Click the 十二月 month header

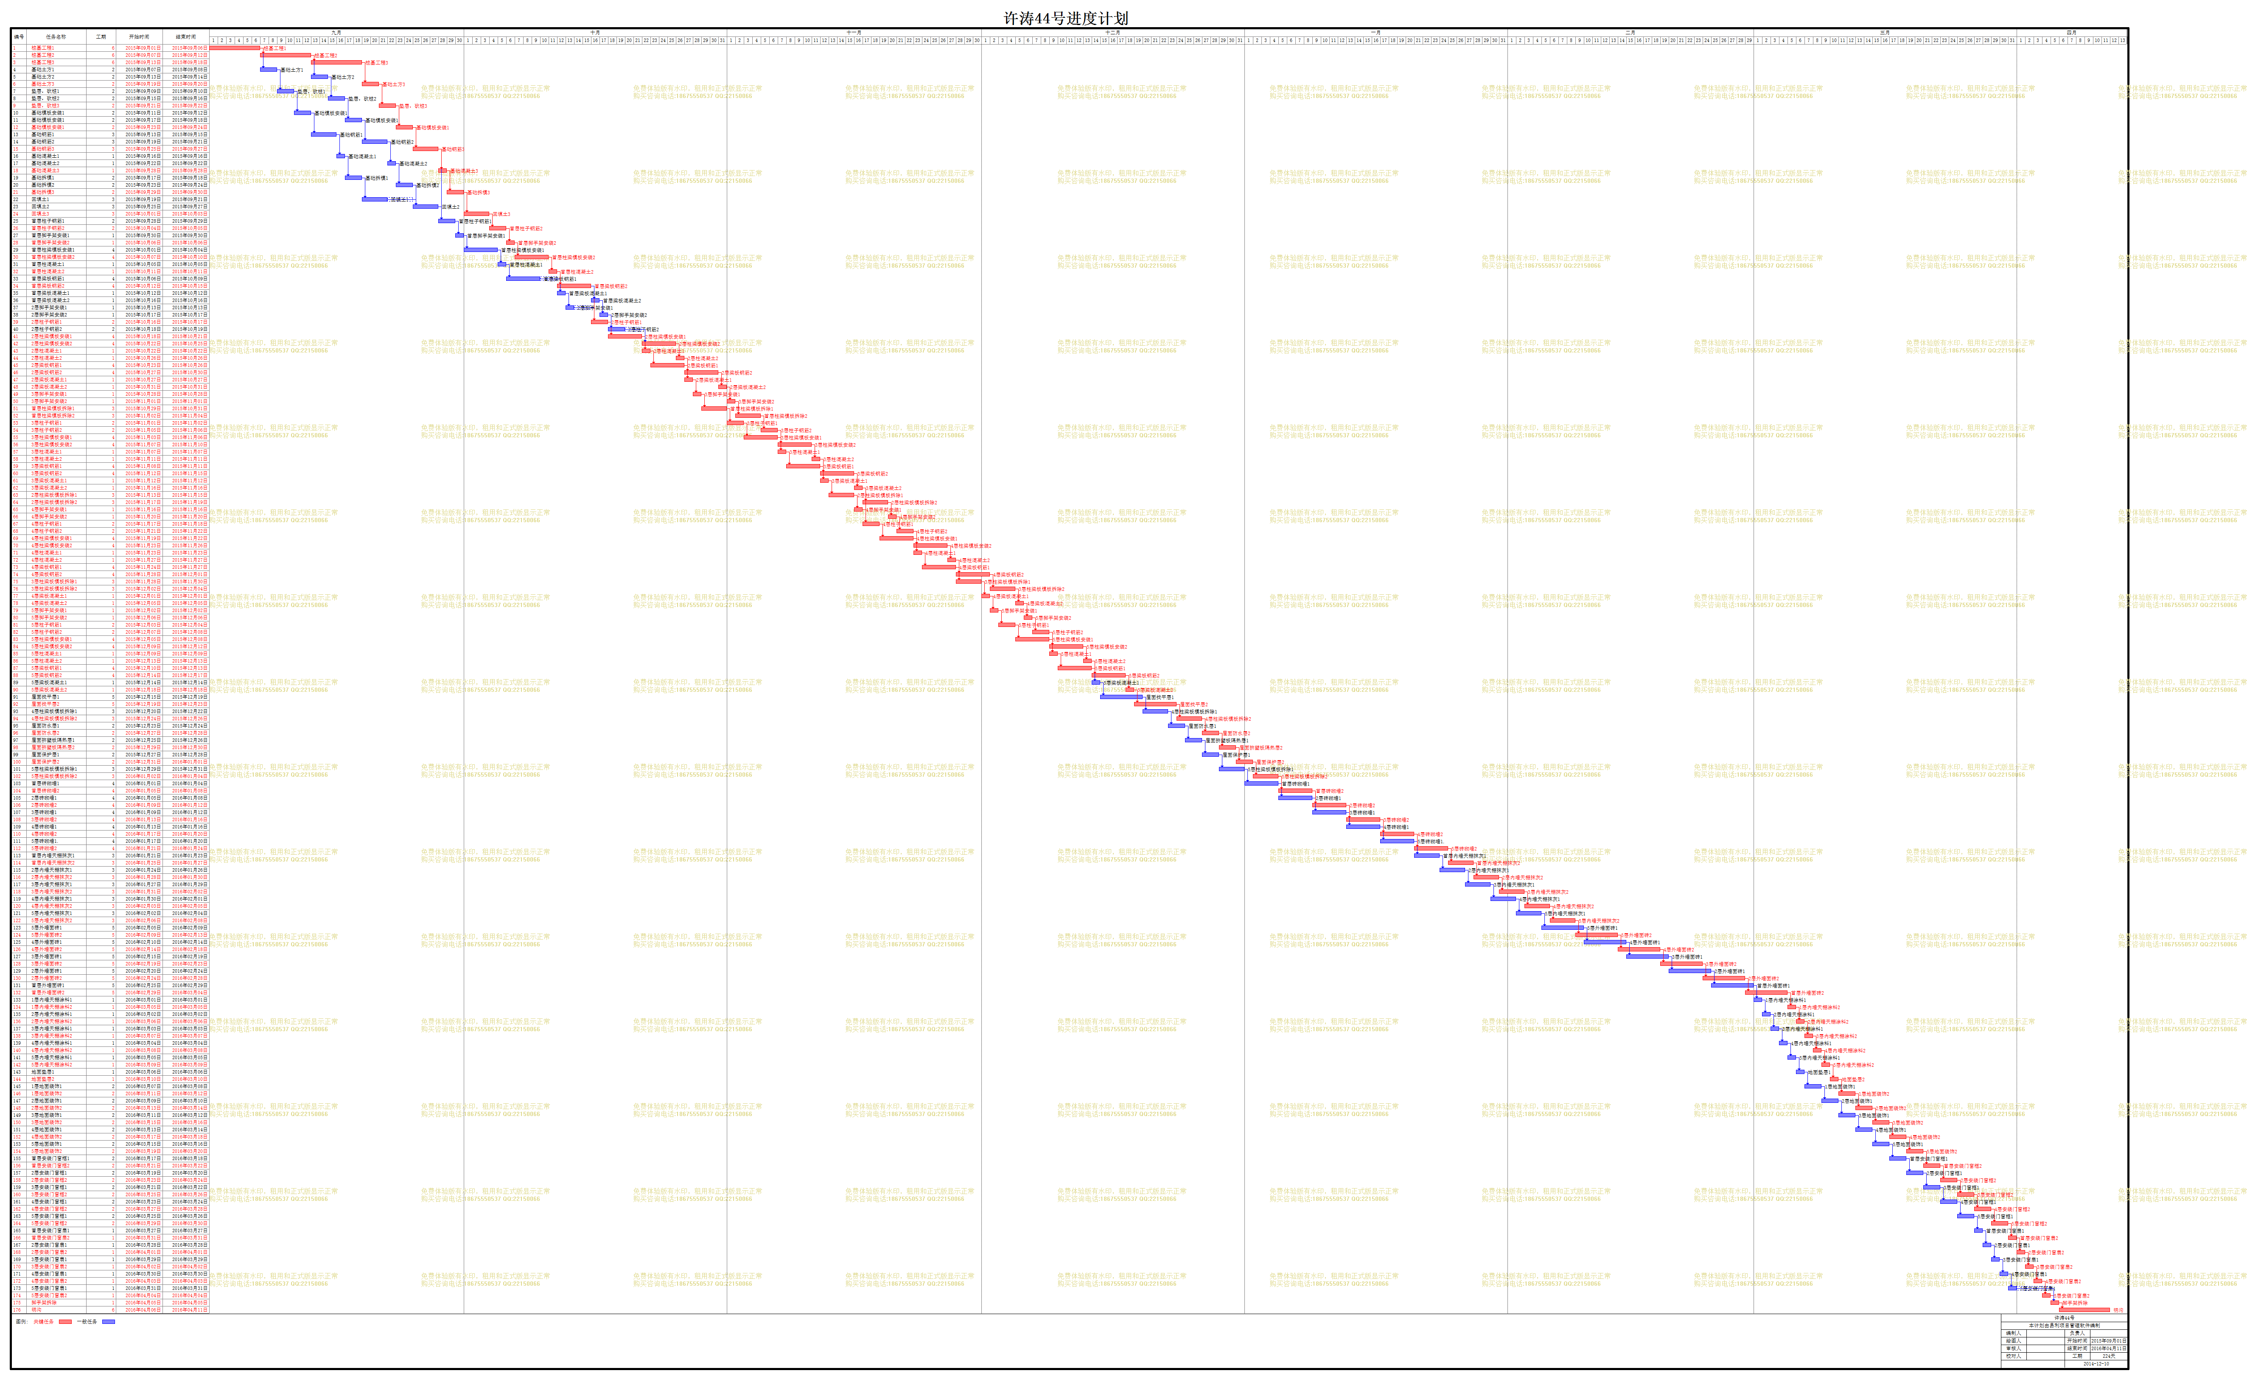[x=1112, y=33]
